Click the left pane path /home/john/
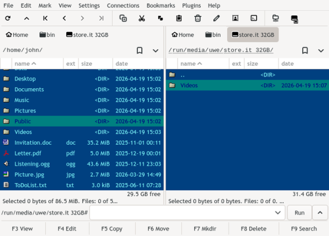329x236 pixels. tap(22, 50)
